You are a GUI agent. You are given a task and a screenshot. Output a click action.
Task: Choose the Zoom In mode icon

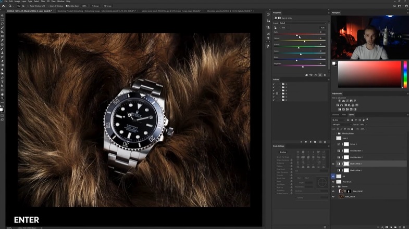point(19,6)
